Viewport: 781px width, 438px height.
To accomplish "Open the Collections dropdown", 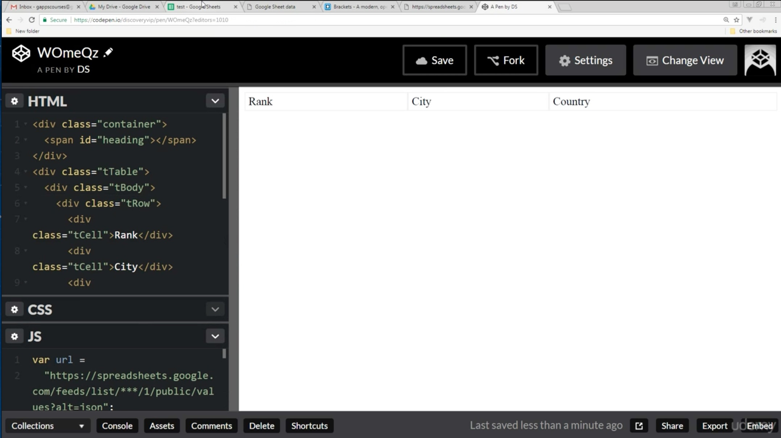I will pos(47,426).
